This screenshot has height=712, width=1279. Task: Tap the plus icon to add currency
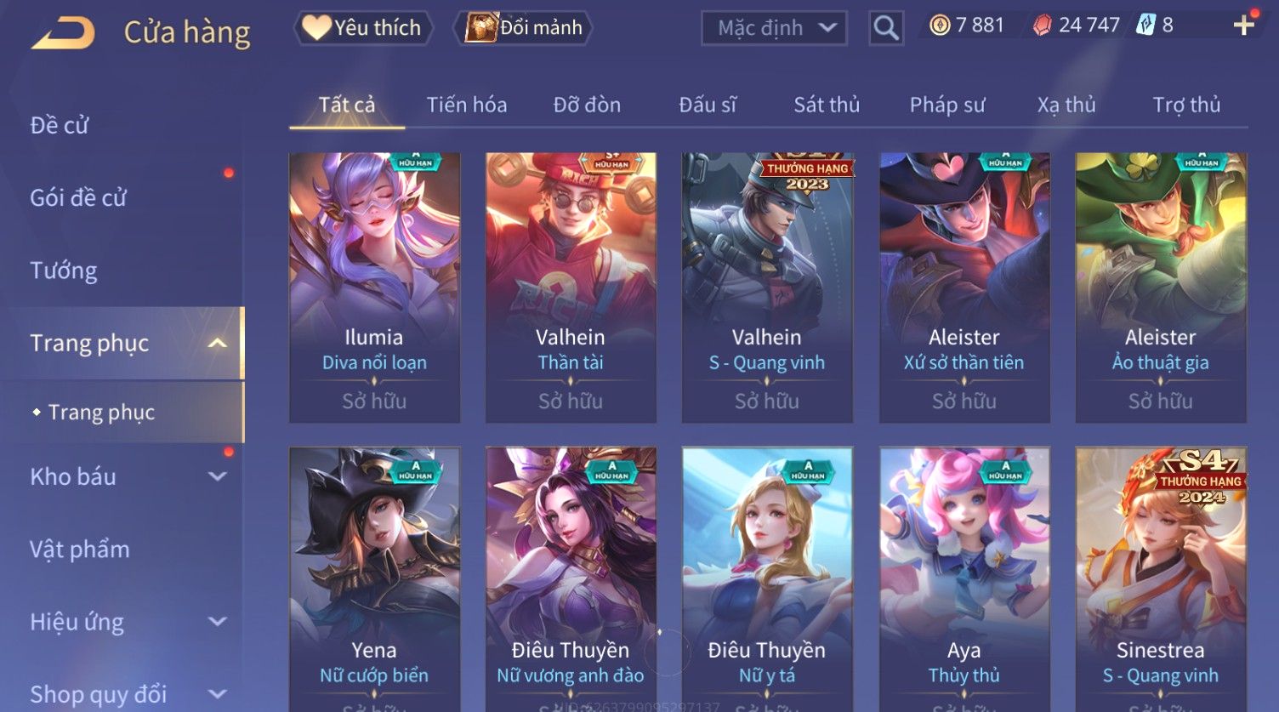pos(1243,26)
